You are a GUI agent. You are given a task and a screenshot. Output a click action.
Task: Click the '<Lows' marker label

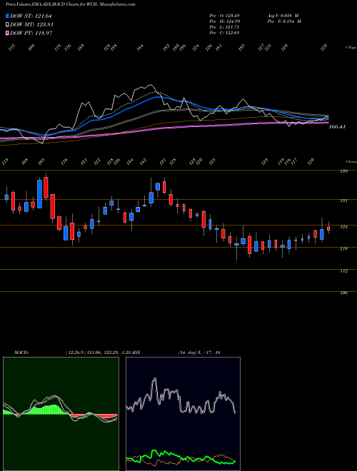351,161
